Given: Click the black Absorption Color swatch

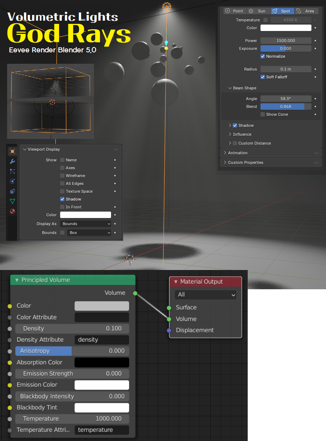Looking at the screenshot, I should [x=102, y=363].
